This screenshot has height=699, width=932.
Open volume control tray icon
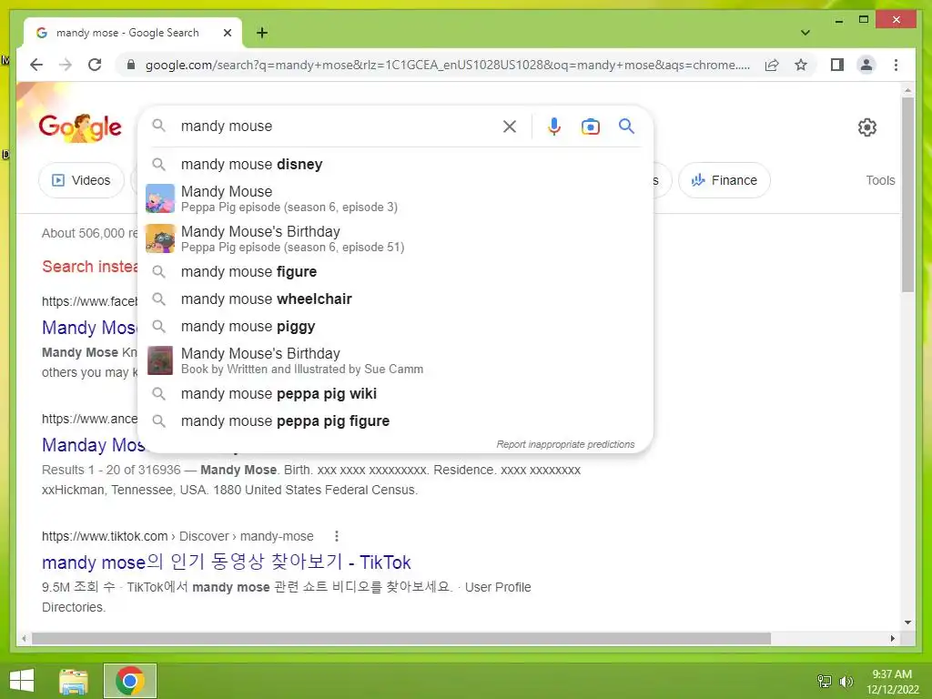tap(846, 681)
